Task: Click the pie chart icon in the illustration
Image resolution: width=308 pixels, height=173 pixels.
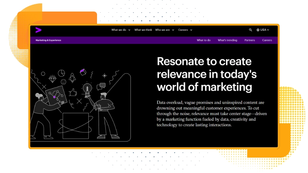Action: [62, 73]
